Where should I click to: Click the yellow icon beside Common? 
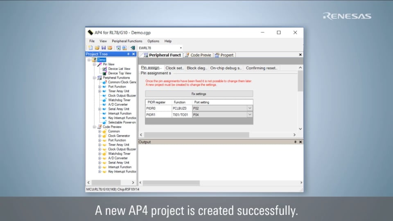coord(104,131)
